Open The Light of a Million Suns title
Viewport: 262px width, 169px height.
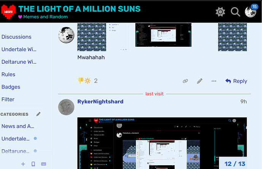79,9
